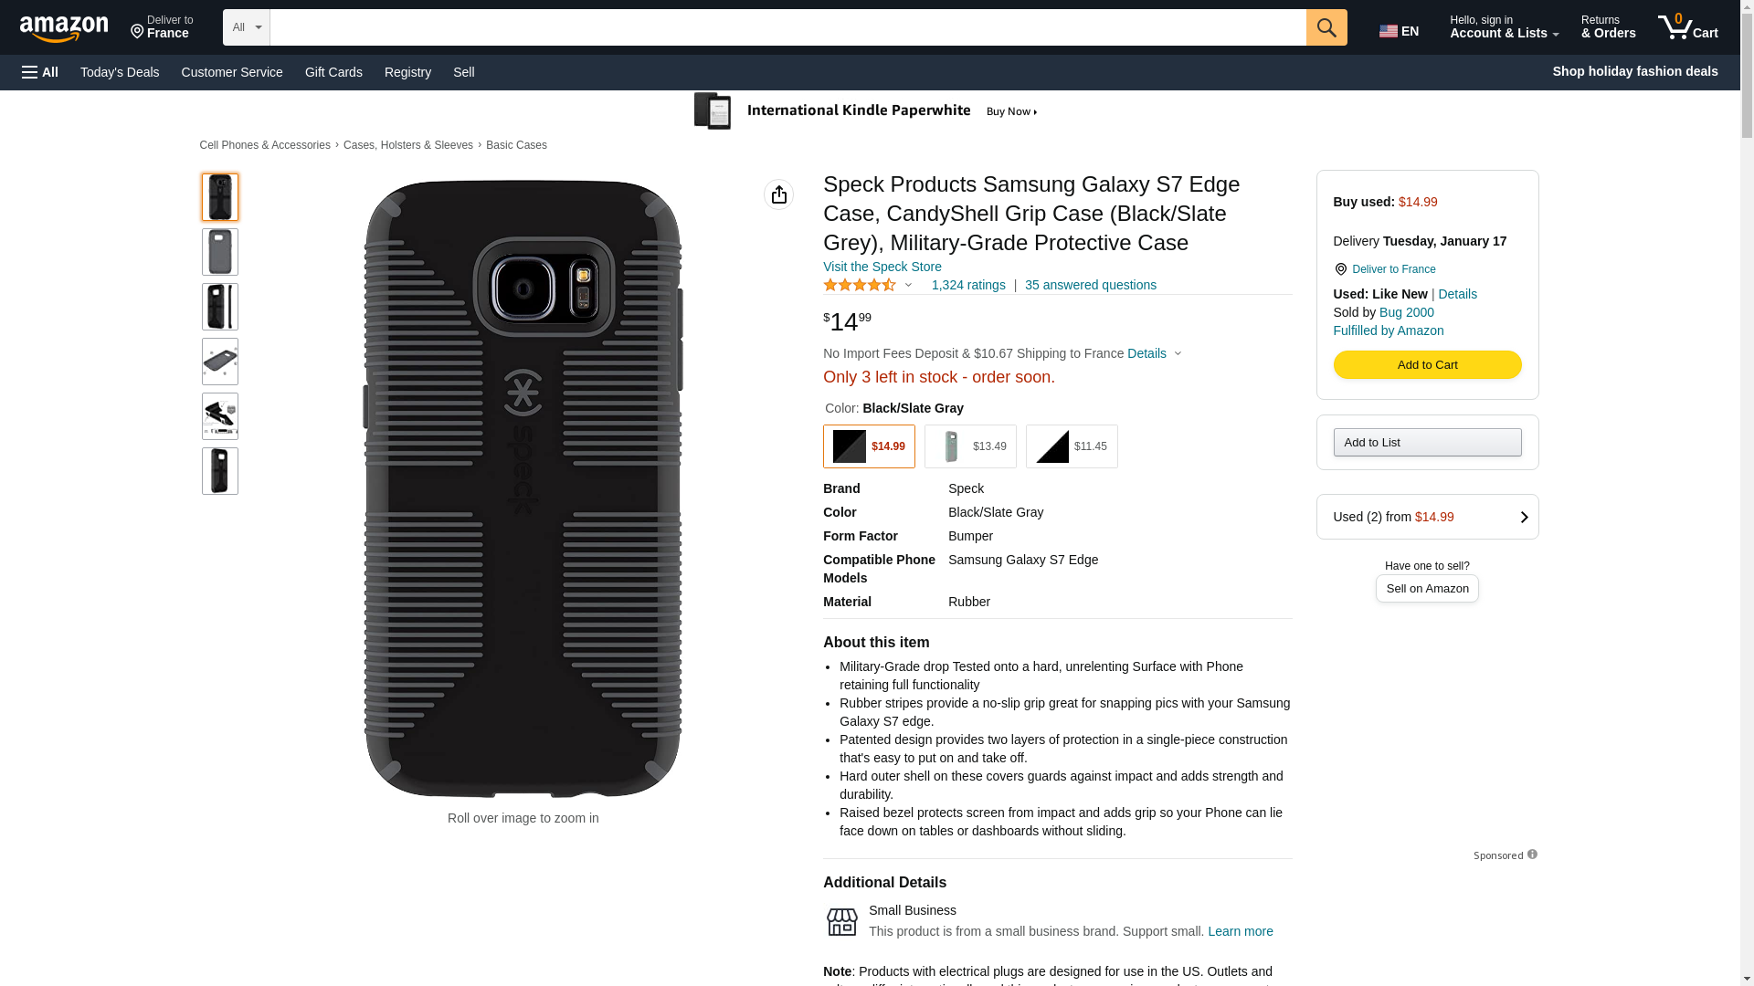Click the Amazon logo
Image resolution: width=1754 pixels, height=986 pixels.
(64, 29)
